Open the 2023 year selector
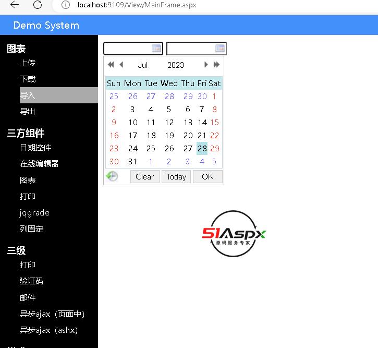 176,65
